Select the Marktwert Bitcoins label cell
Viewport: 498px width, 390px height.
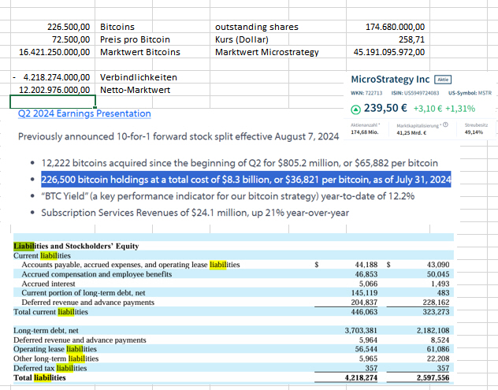140,52
